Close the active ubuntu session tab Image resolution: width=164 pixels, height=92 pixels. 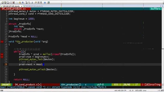coord(22,6)
